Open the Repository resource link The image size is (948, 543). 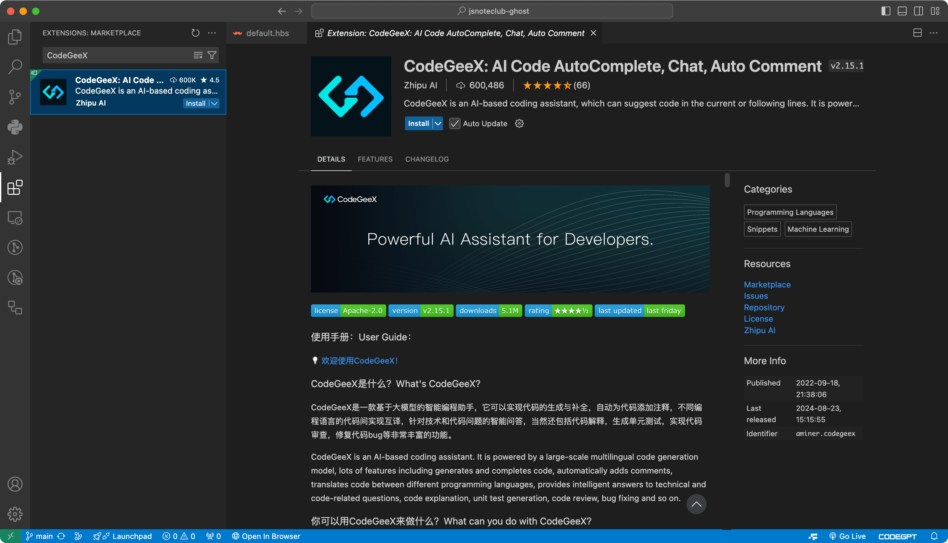point(764,307)
